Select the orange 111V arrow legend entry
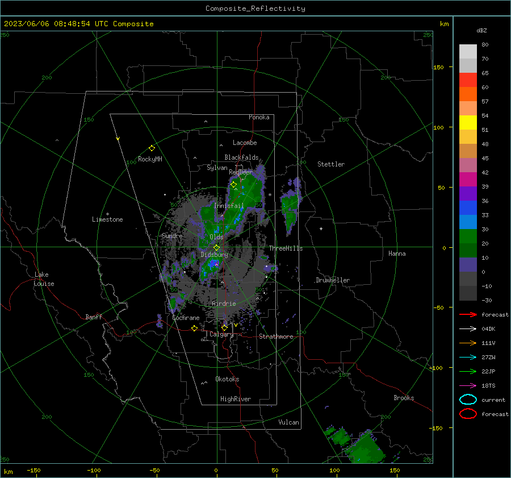The image size is (511, 478). 468,343
